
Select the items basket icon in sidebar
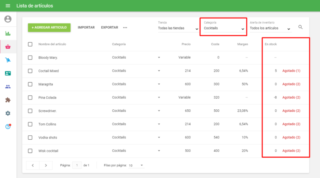[8, 47]
